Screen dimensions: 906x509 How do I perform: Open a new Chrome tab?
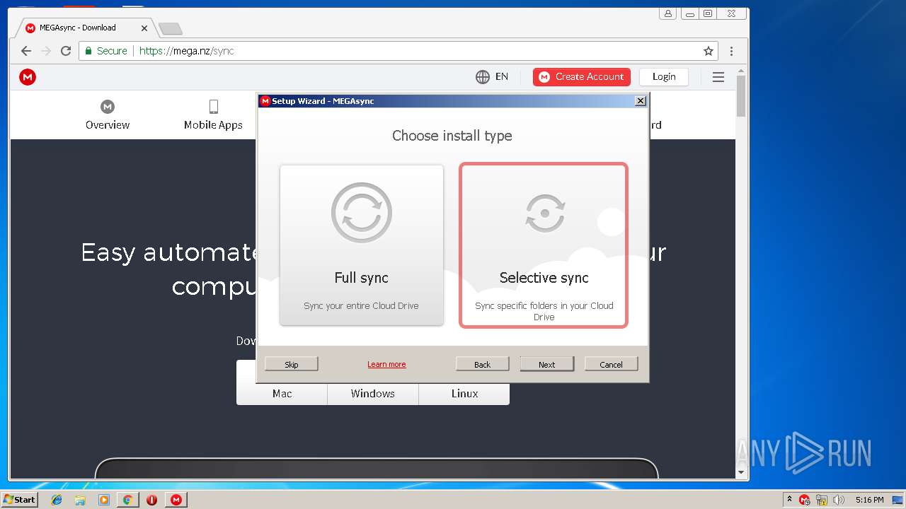[x=171, y=29]
